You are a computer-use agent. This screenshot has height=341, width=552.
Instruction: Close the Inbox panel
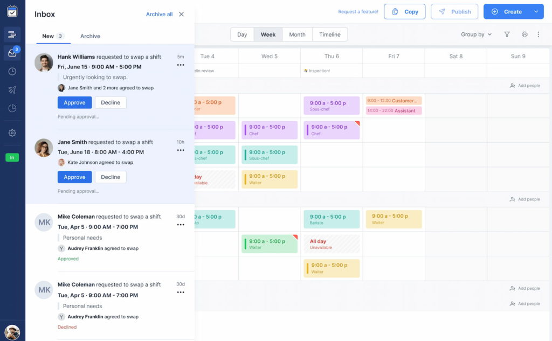pos(181,15)
